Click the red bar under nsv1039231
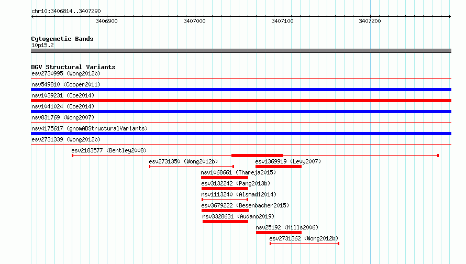Image resolution: width=466 pixels, height=264 pixels. point(241,101)
